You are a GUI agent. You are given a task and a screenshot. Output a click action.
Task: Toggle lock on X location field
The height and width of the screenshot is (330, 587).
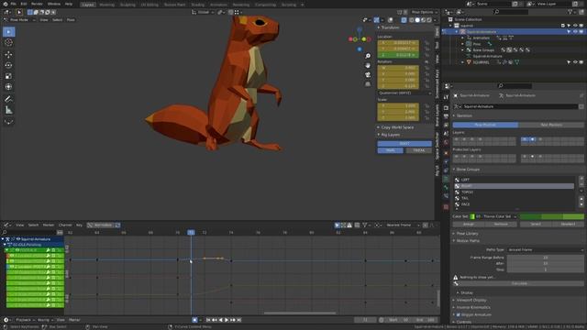426,43
